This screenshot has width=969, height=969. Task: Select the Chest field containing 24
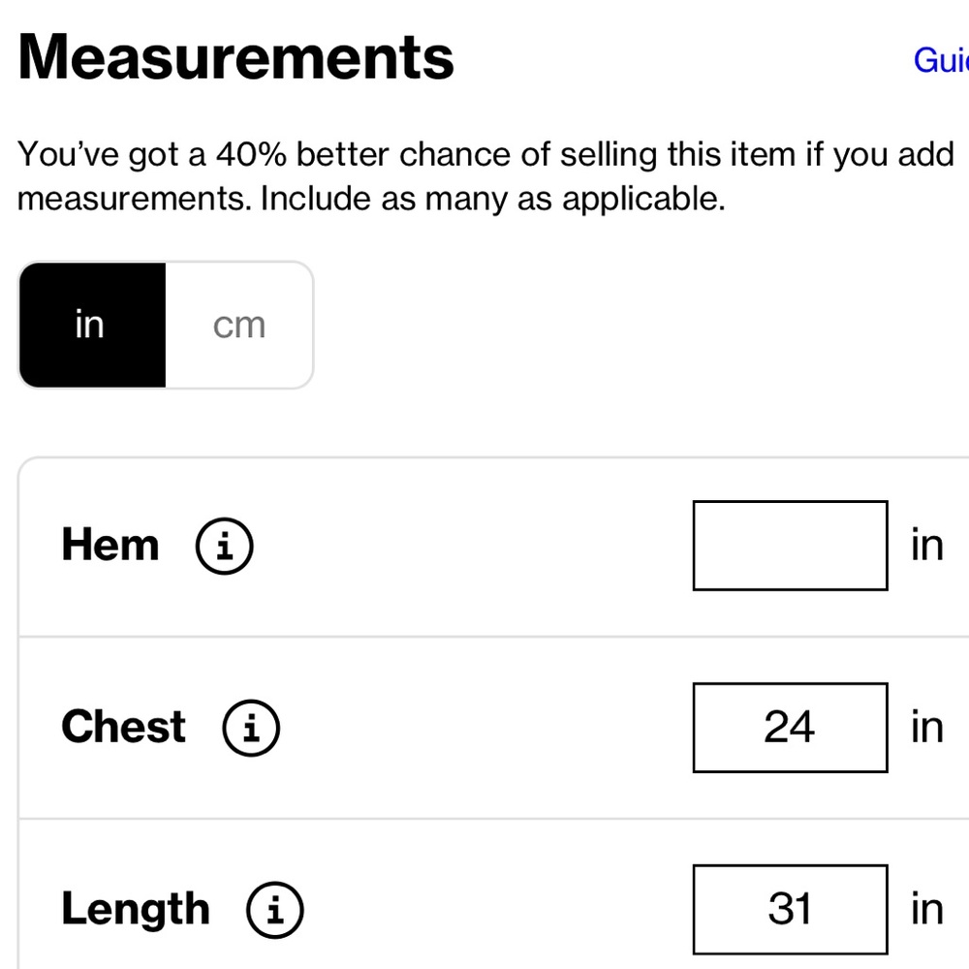coord(791,728)
